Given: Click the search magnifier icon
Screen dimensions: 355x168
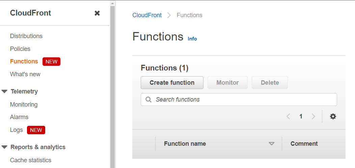Looking at the screenshot, I should click(148, 100).
